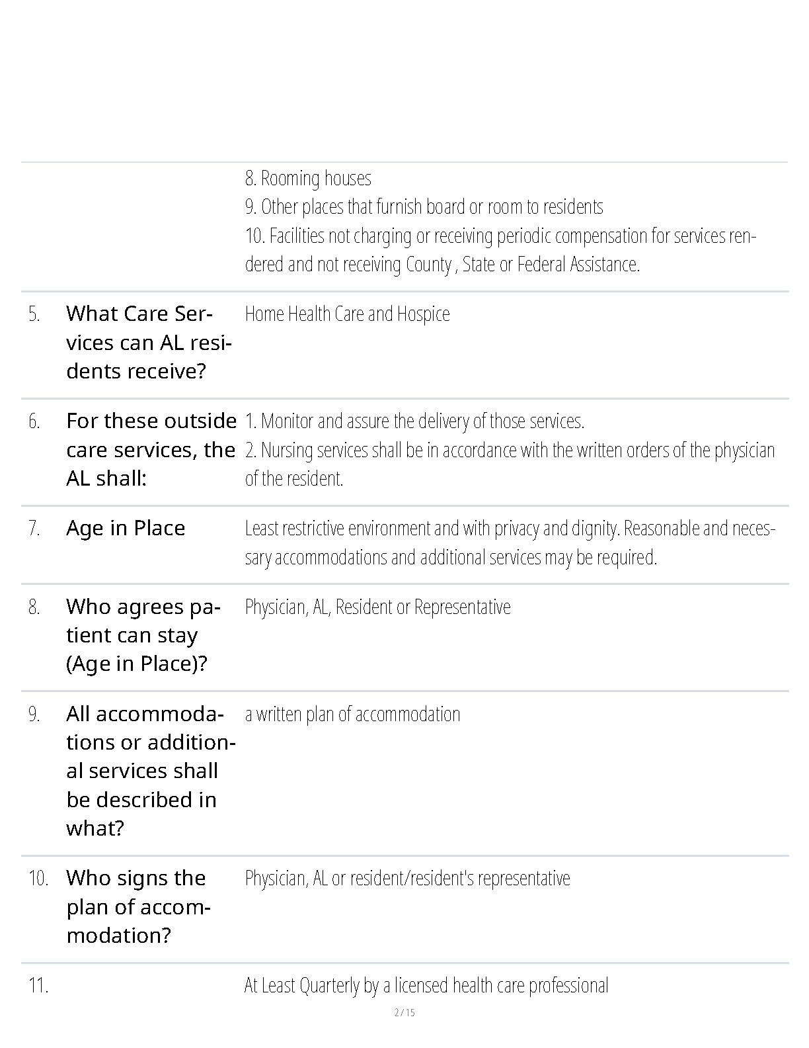Click "Monitor and assure the delivery" line
809x1048 pixels.
pyautogui.click(x=414, y=421)
